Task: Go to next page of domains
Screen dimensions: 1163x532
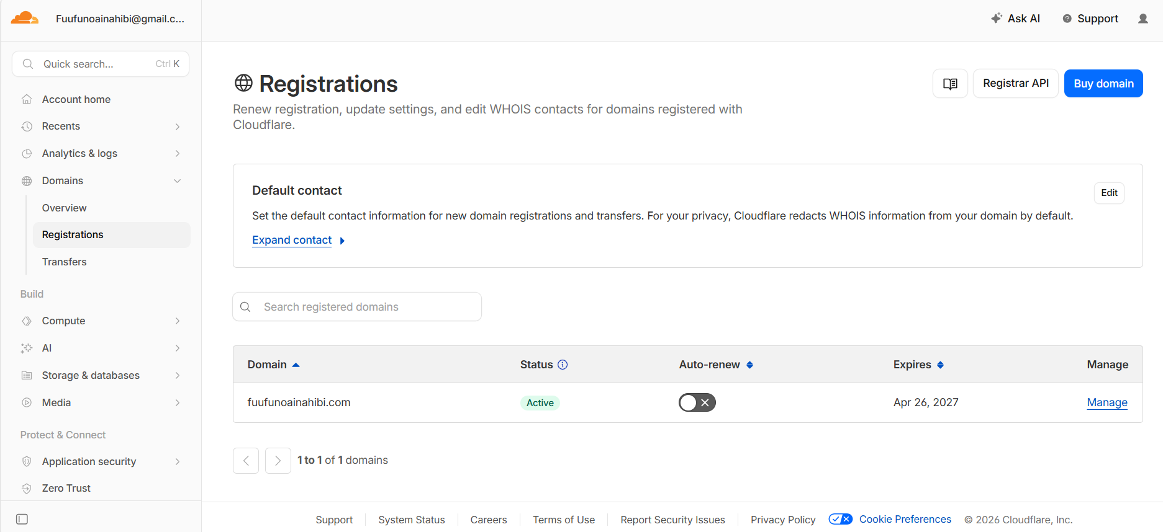Action: [x=278, y=461]
